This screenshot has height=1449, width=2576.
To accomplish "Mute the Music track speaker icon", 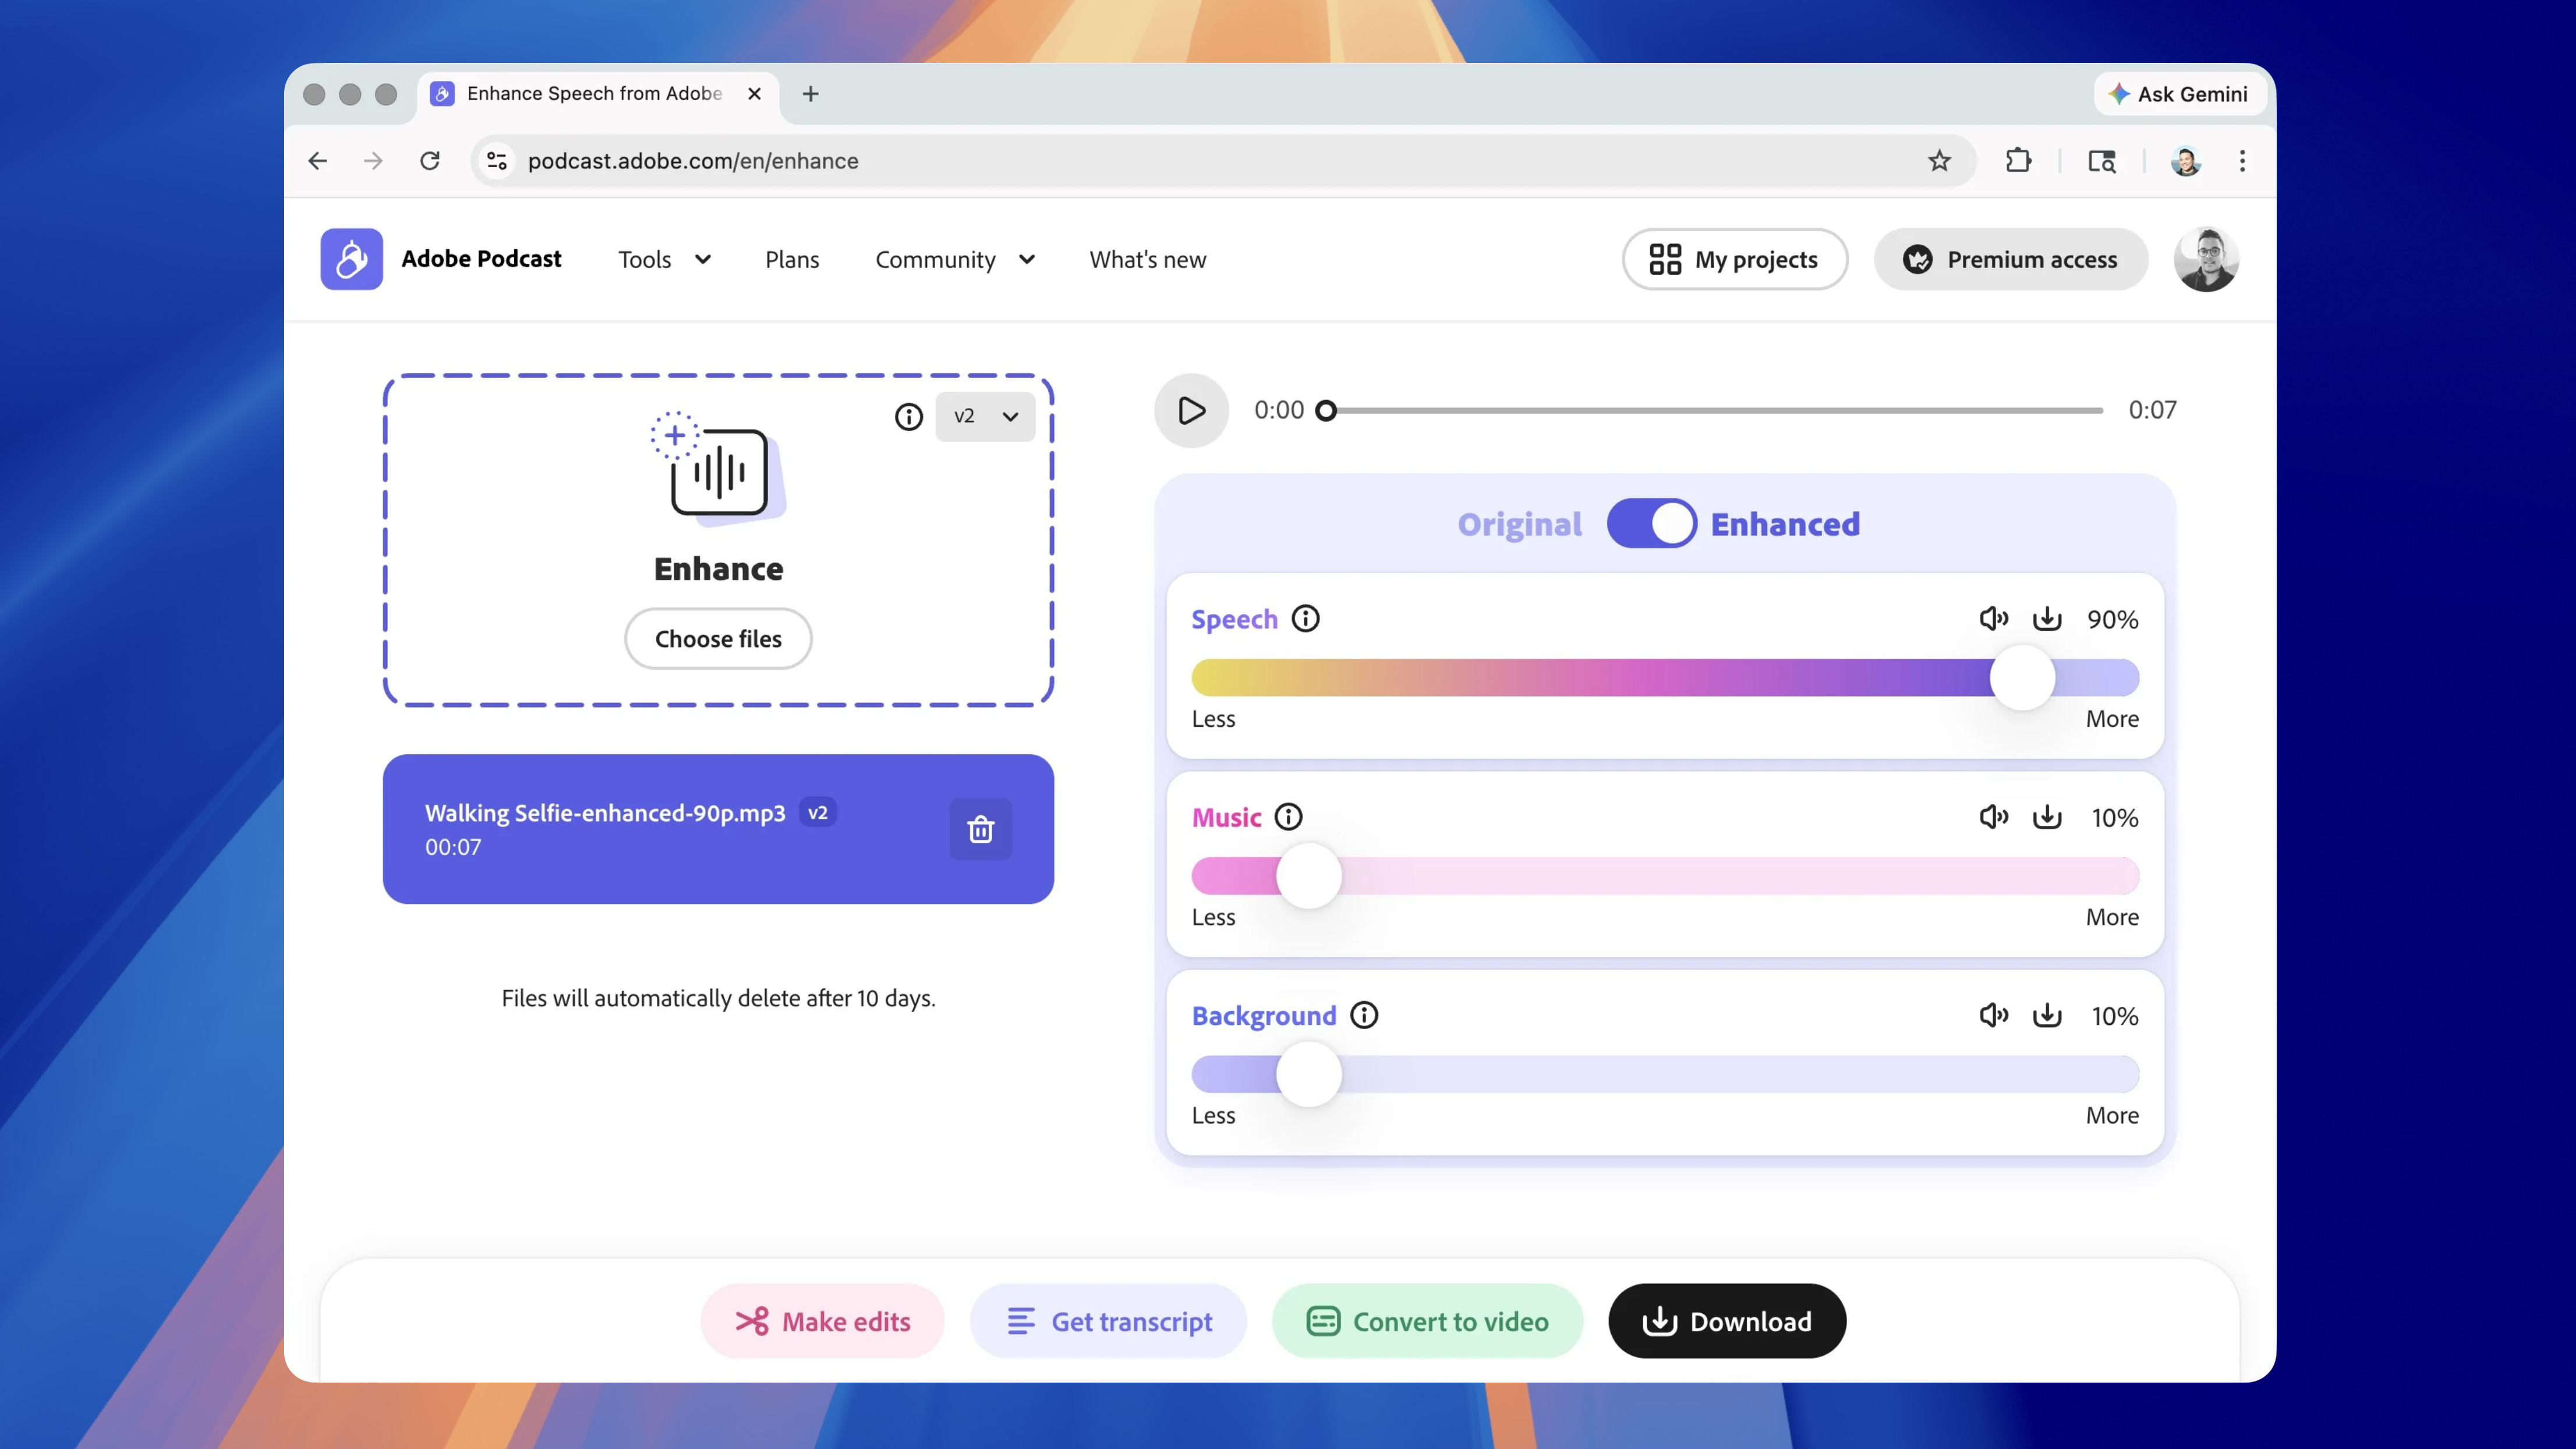I will pyautogui.click(x=1994, y=817).
